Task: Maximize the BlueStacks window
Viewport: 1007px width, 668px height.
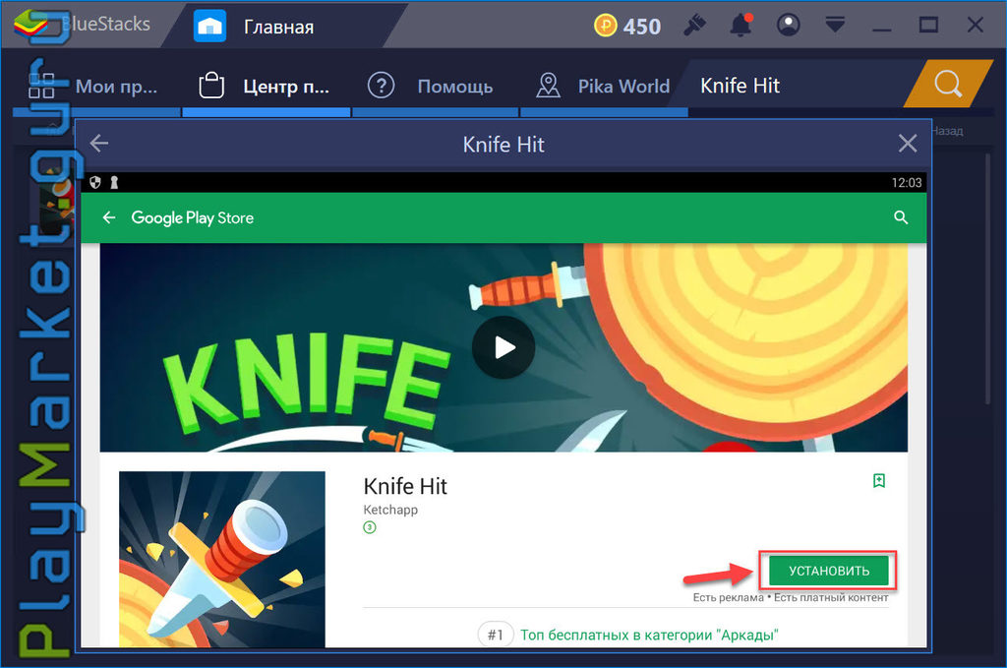Action: point(928,25)
